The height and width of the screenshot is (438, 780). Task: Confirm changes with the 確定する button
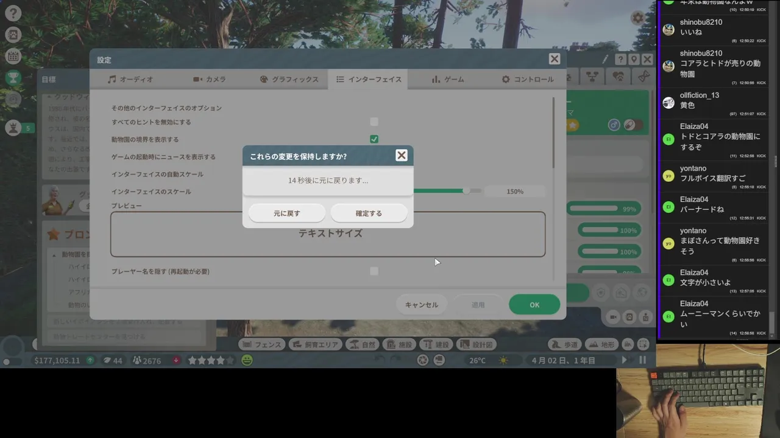pos(369,214)
